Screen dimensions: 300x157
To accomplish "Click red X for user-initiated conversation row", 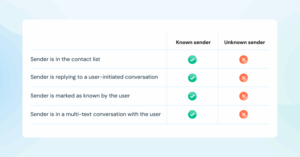I will tap(243, 78).
